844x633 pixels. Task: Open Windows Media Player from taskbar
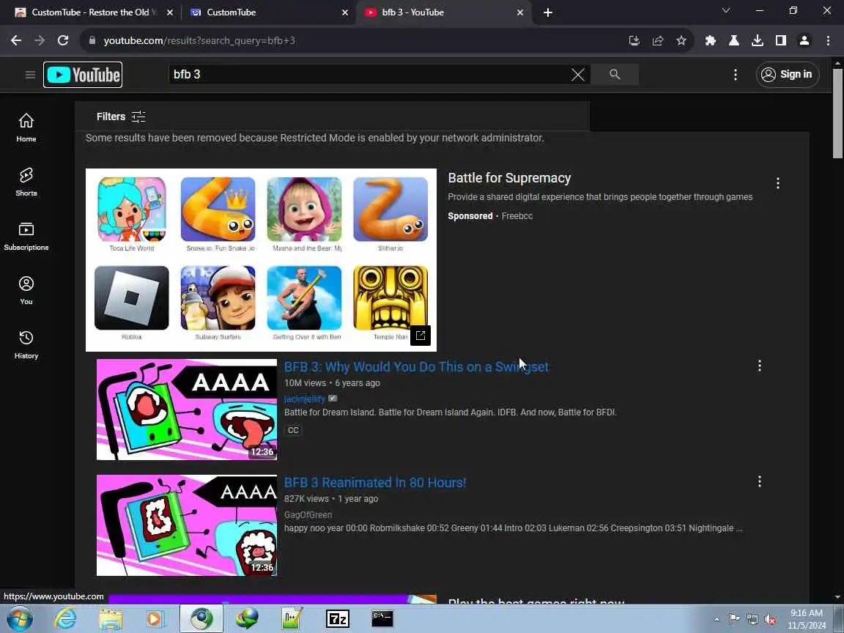156,619
